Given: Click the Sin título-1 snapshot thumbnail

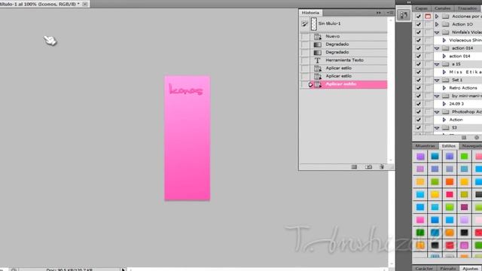Looking at the screenshot, I should point(313,23).
